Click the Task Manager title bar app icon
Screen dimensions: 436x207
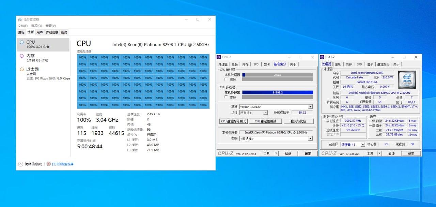20,19
